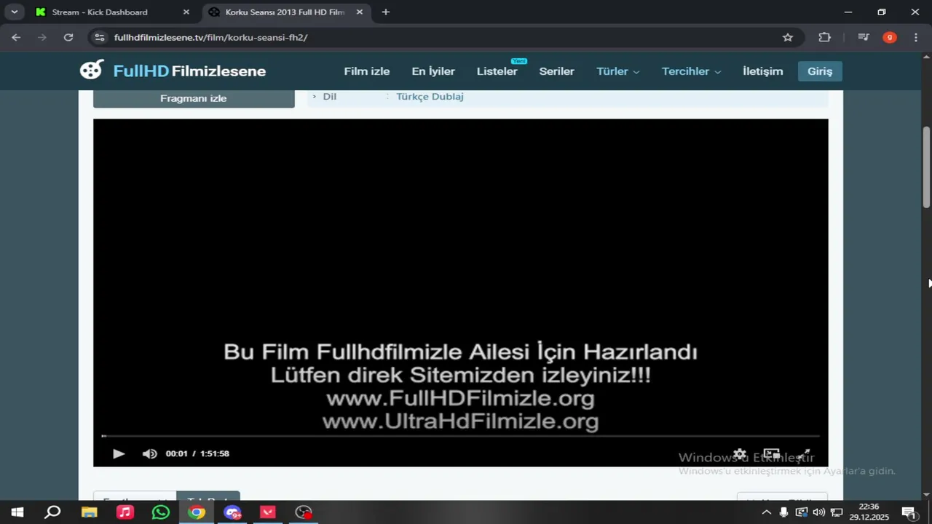The image size is (932, 524).
Task: Open volume control in system tray
Action: coord(819,512)
